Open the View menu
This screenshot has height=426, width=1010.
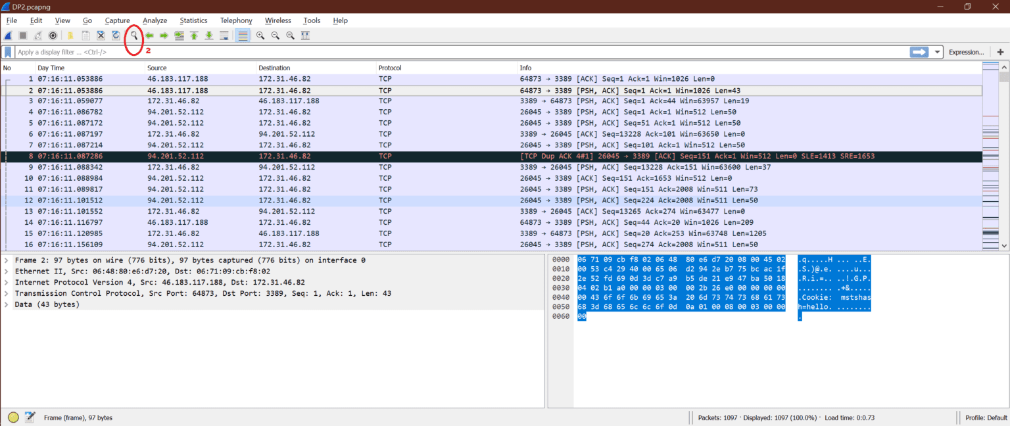pyautogui.click(x=62, y=20)
